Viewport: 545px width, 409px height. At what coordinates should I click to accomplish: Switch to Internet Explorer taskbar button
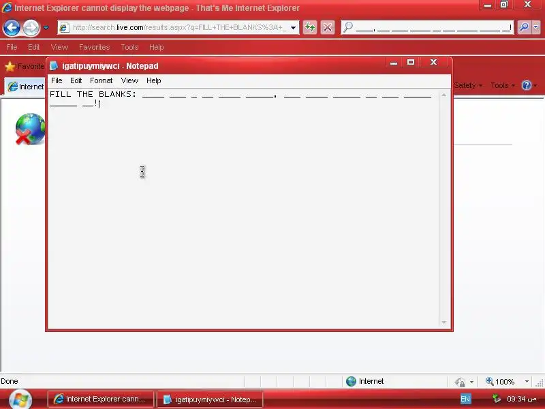click(100, 399)
